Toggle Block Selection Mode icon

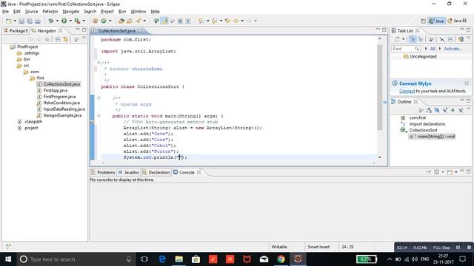[180, 21]
